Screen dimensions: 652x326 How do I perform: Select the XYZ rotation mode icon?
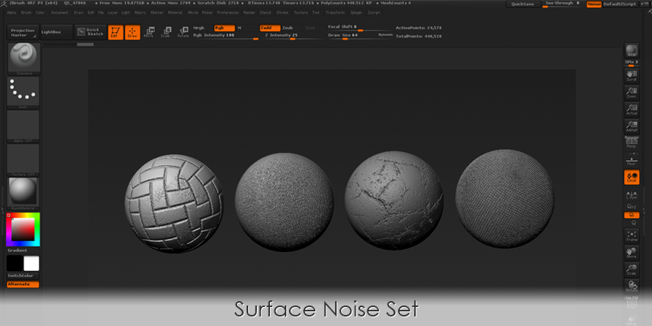click(632, 206)
